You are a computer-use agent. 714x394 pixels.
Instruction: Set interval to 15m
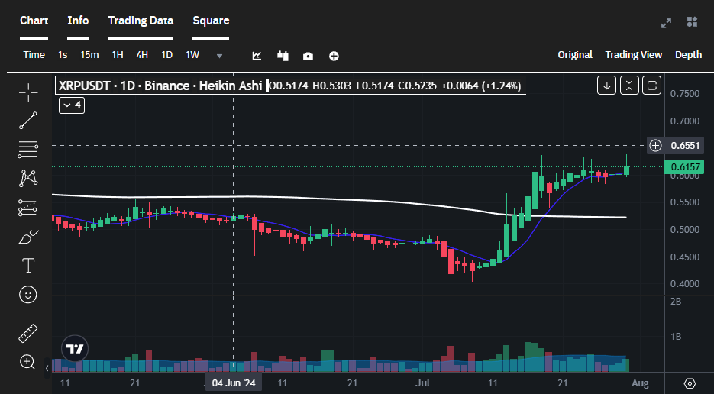(89, 55)
